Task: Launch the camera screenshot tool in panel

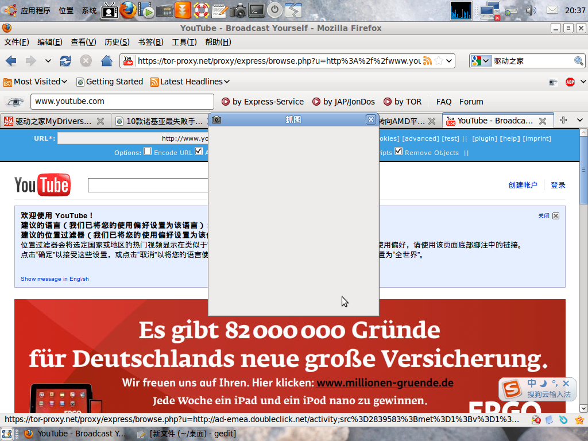Action: 238,10
